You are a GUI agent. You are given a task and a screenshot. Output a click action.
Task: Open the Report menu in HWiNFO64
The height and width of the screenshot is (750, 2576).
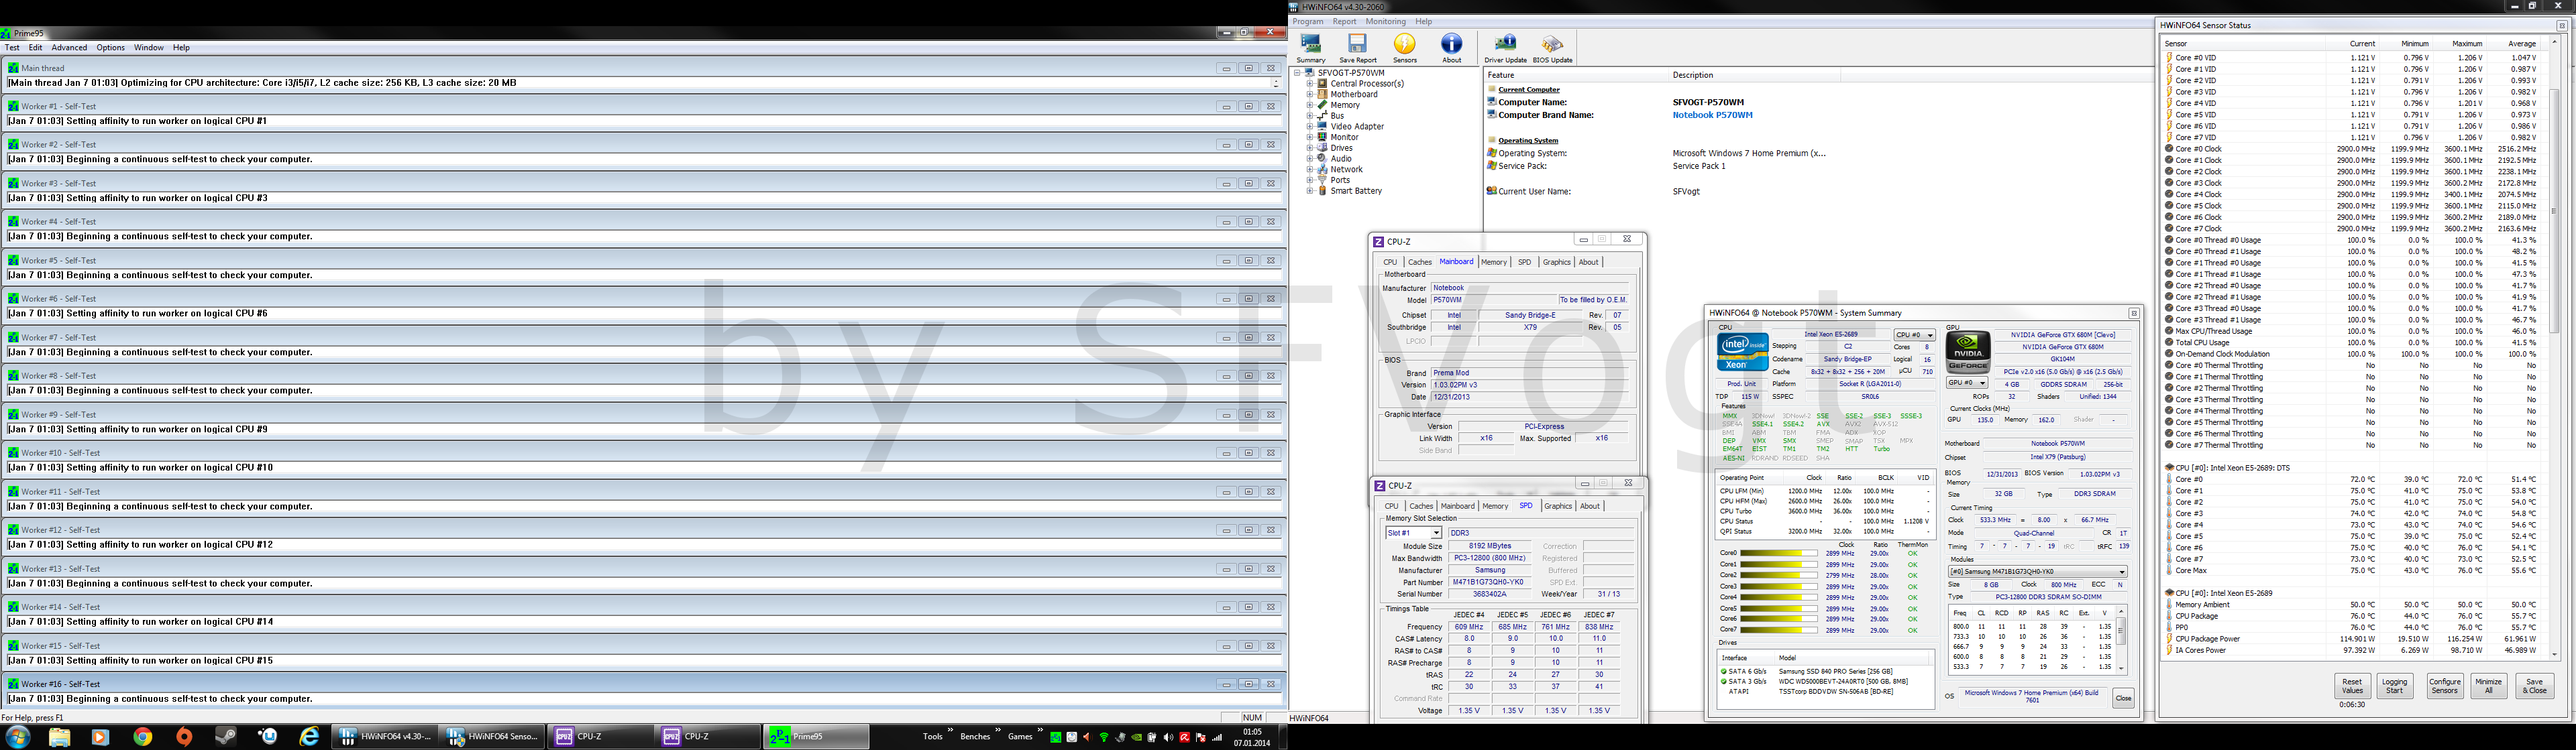point(1344,22)
